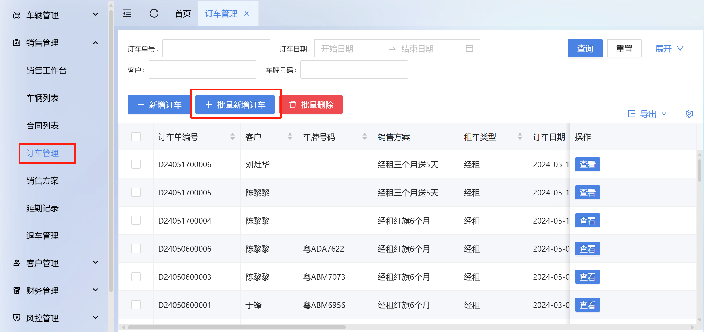Viewport: 704px width, 332px height.
Task: Select the checkbox for order D24050600003
Action: [x=136, y=277]
